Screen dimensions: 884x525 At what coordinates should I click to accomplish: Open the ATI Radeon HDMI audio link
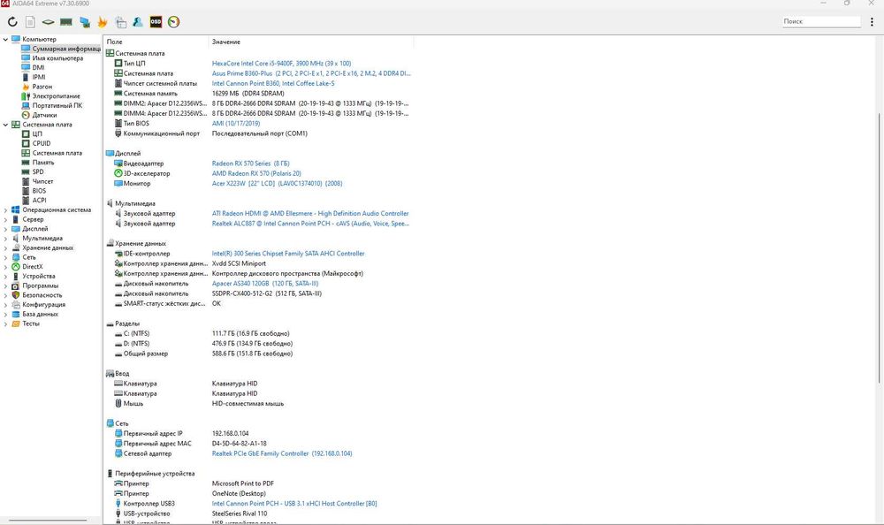coord(310,214)
